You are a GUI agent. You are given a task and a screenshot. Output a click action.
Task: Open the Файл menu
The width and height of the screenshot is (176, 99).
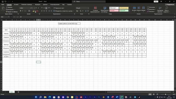[3, 5]
